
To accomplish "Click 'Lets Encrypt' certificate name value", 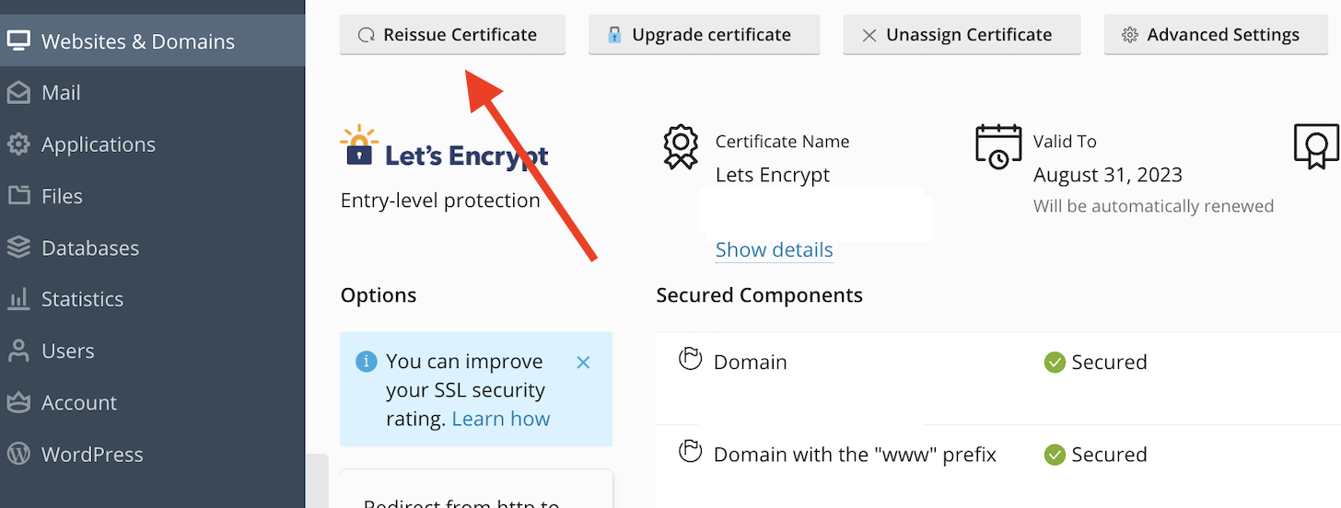I will coord(773,175).
